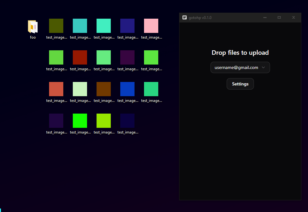Minimize the gotohp window
The width and height of the screenshot is (308, 212).
click(265, 17)
